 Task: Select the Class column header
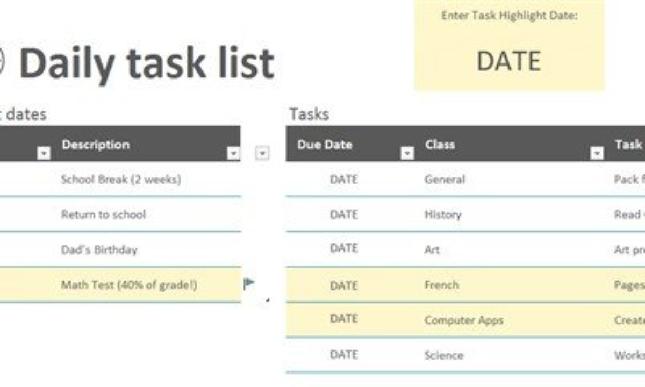coord(440,145)
